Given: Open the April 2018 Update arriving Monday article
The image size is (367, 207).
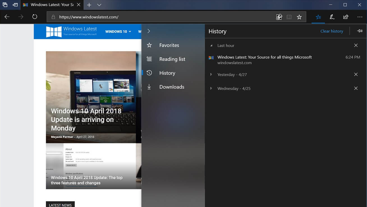Looking at the screenshot, I should point(86,119).
